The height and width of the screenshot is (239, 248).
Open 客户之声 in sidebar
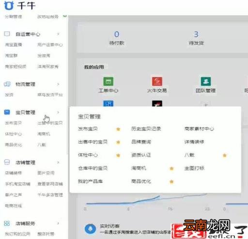[x=14, y=195]
